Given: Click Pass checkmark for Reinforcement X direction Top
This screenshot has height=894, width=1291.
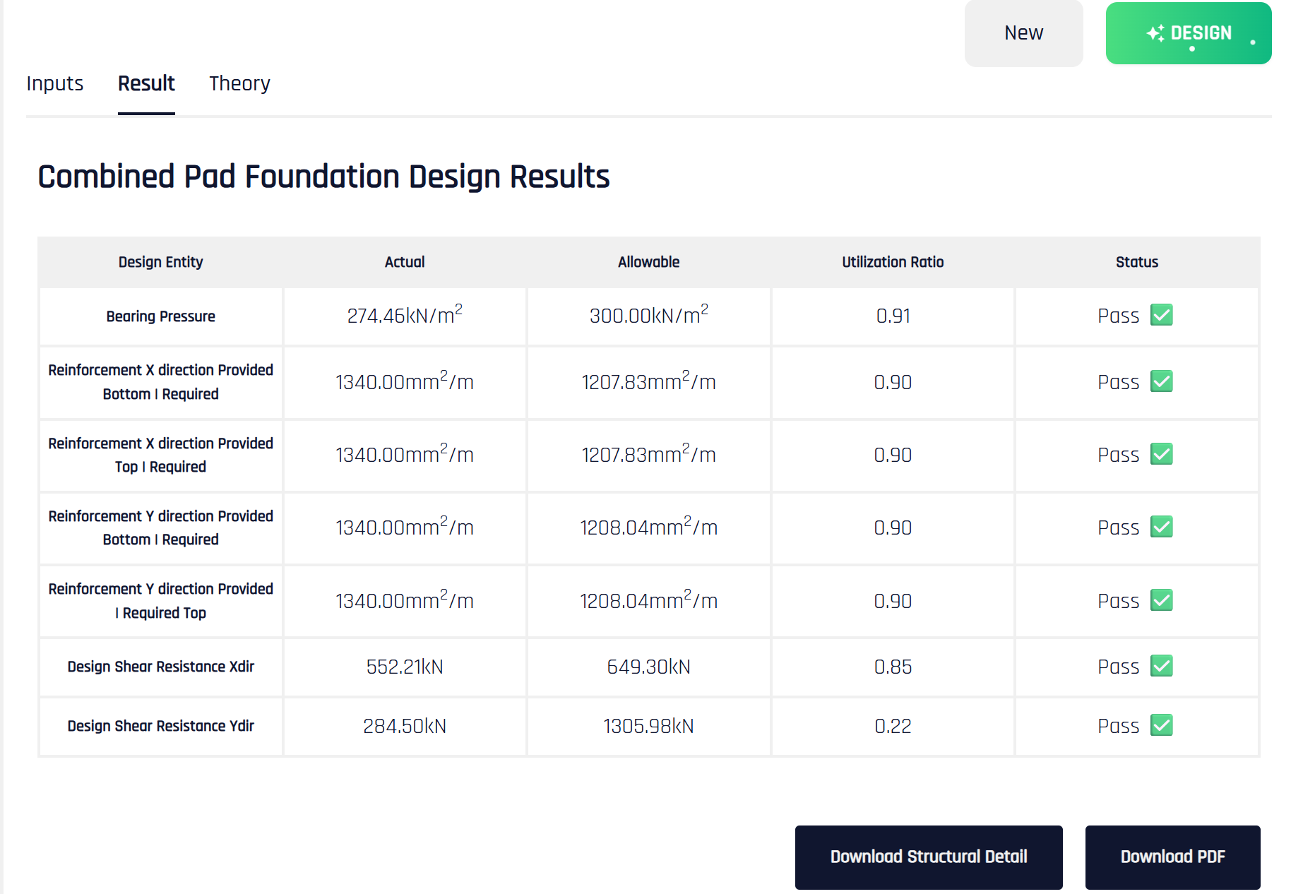Looking at the screenshot, I should (1161, 454).
